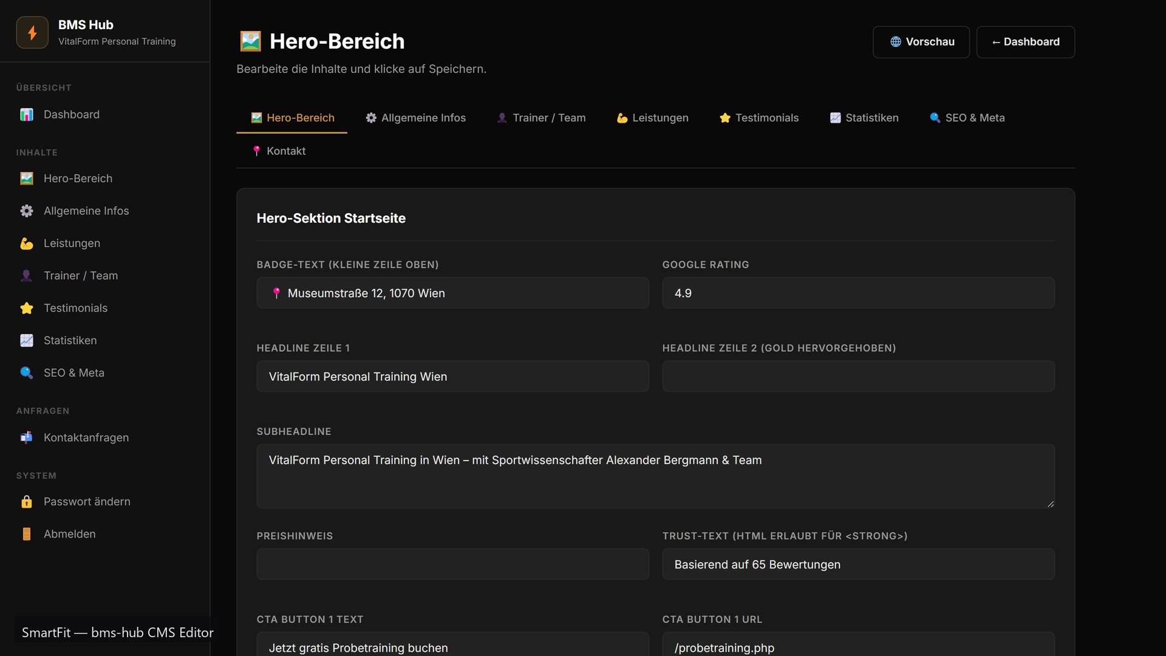Click the Hero-Bereich picture icon in sidebar
1166x656 pixels.
[x=27, y=179]
